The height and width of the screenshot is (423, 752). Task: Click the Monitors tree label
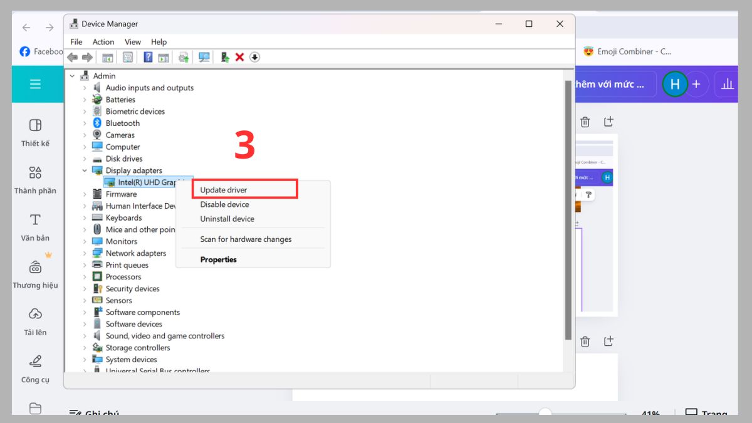pos(122,241)
